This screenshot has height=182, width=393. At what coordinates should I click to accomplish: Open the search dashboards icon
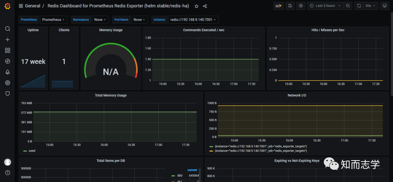click(x=7, y=29)
